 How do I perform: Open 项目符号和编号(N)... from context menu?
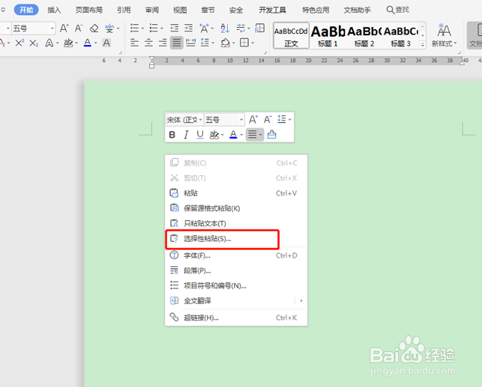click(x=236, y=286)
